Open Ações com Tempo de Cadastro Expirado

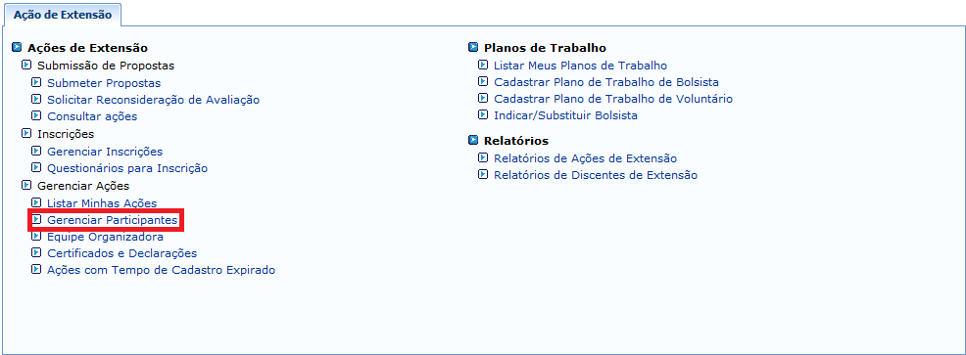[x=162, y=270]
